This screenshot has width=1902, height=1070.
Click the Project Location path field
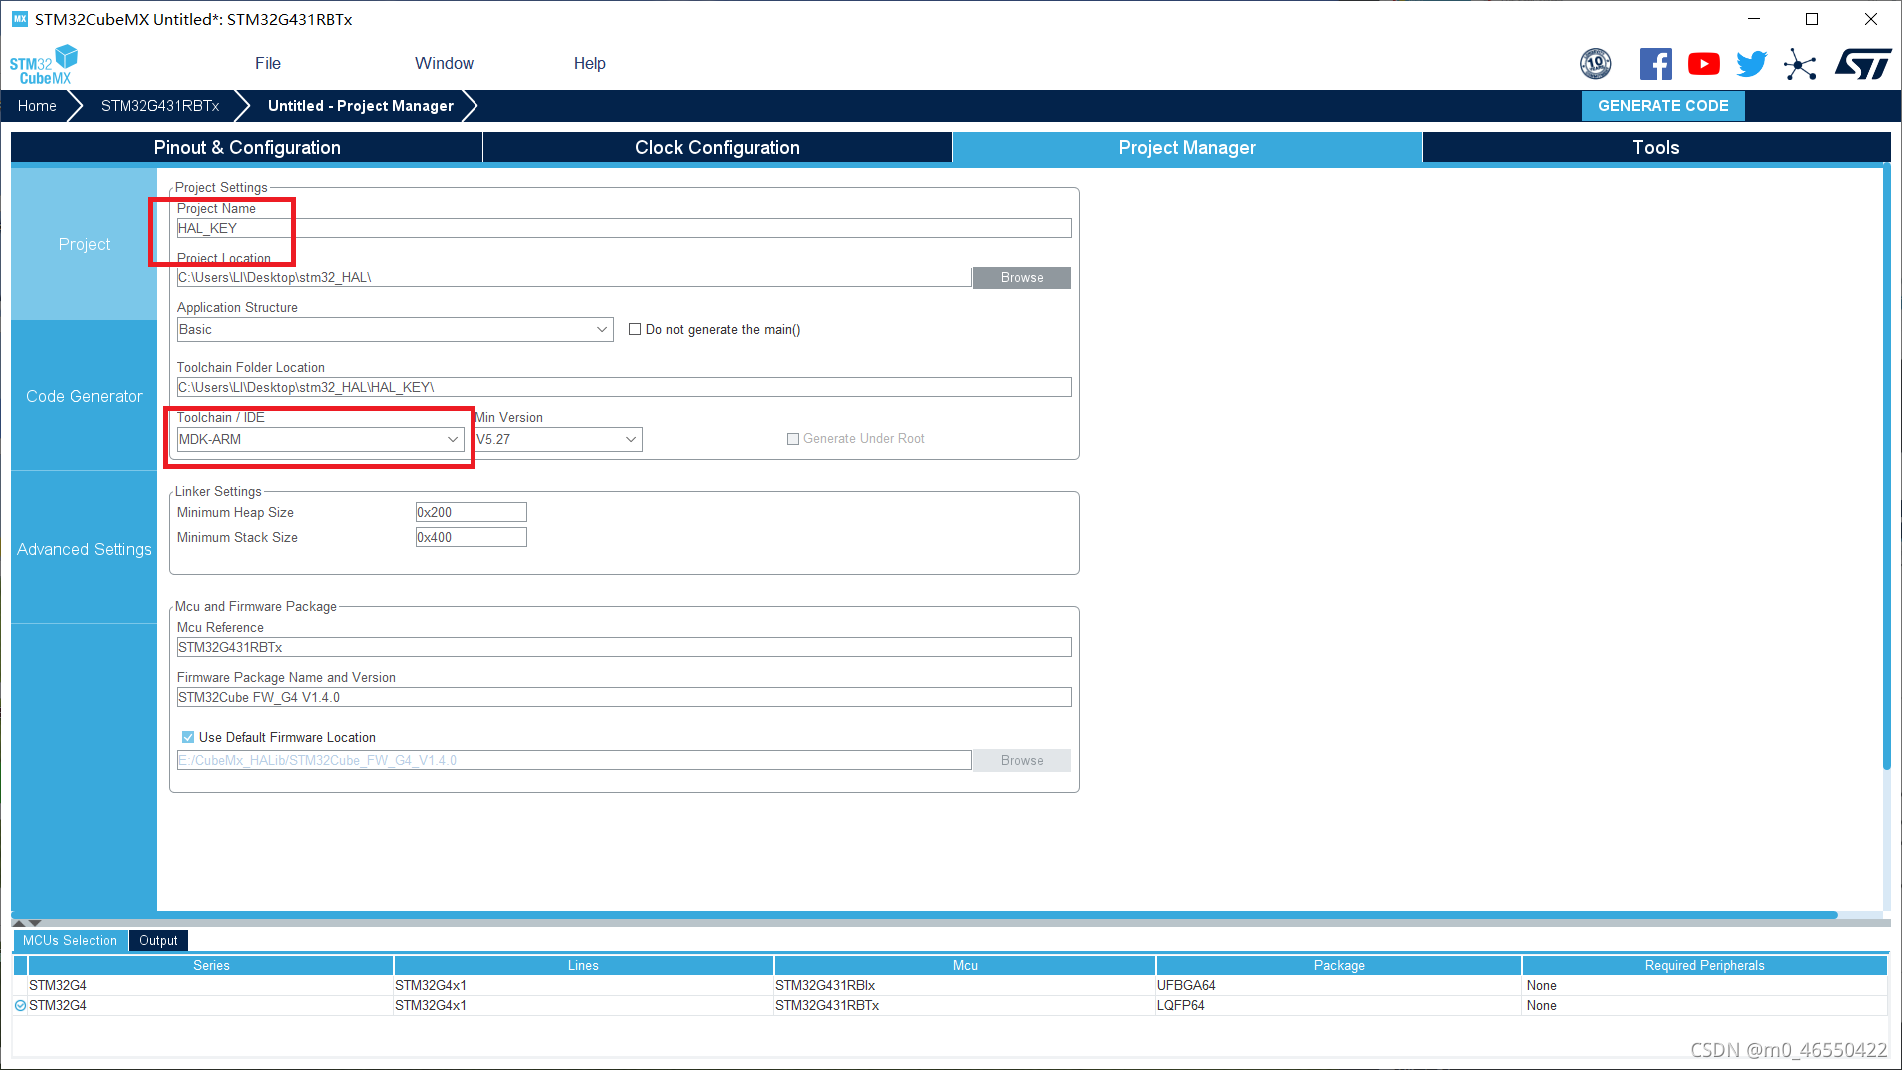click(x=573, y=277)
